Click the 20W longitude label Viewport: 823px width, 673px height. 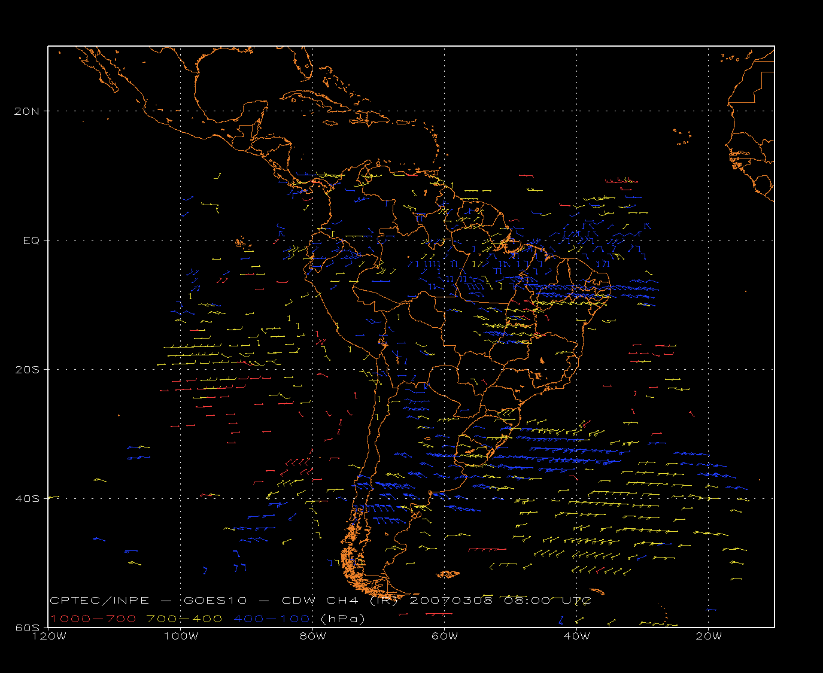pyautogui.click(x=709, y=636)
